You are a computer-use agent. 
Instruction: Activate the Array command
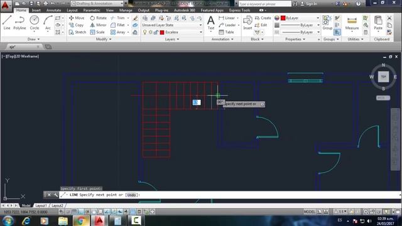click(118, 32)
